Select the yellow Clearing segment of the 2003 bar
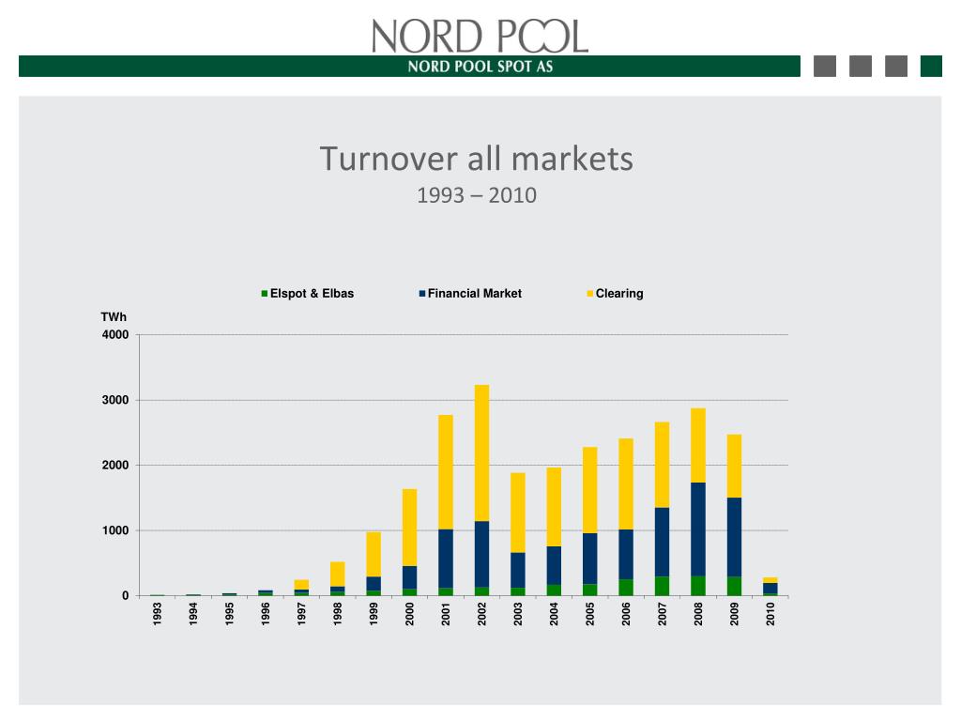This screenshot has height=721, width=961. pos(518,513)
